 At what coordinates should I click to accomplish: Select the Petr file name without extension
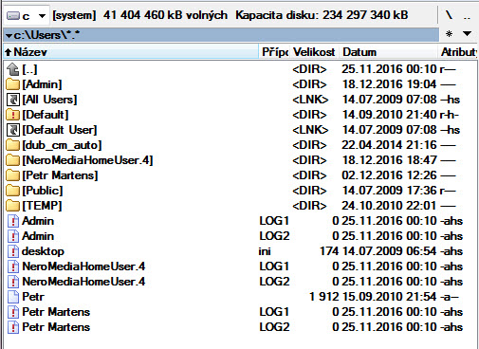(x=33, y=297)
